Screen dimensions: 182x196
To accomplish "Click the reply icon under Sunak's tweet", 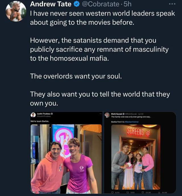I will 113,192.
